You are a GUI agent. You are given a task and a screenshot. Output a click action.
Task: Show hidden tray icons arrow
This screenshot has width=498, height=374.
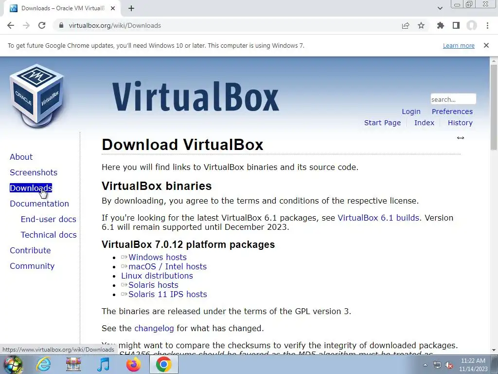point(425,365)
